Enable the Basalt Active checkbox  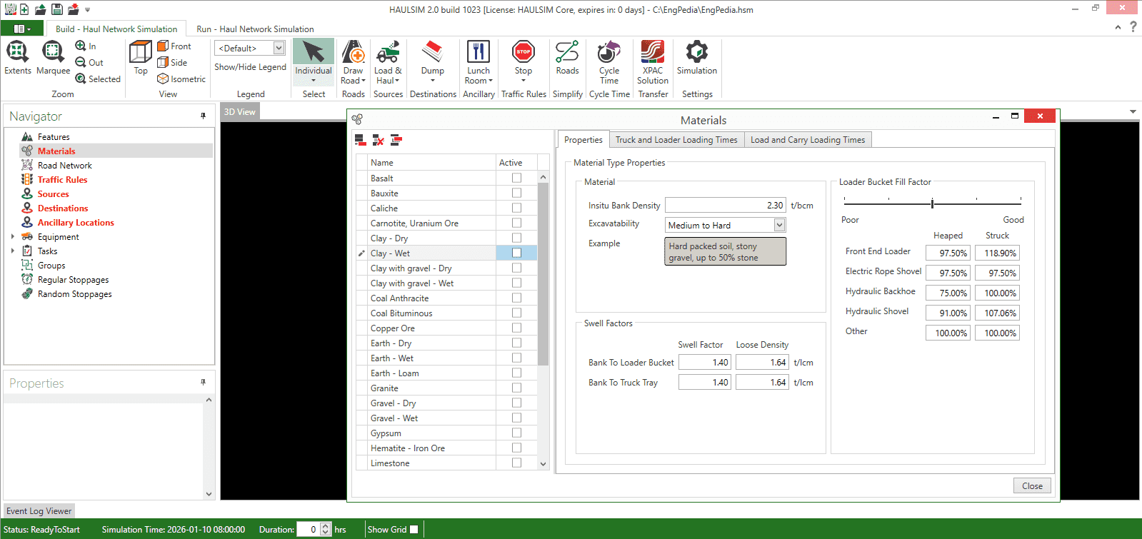point(516,178)
